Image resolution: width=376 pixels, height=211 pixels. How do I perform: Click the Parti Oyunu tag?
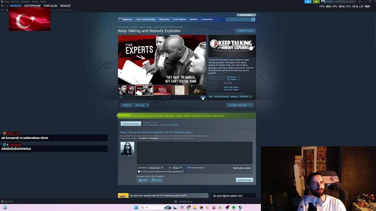[x=244, y=96]
